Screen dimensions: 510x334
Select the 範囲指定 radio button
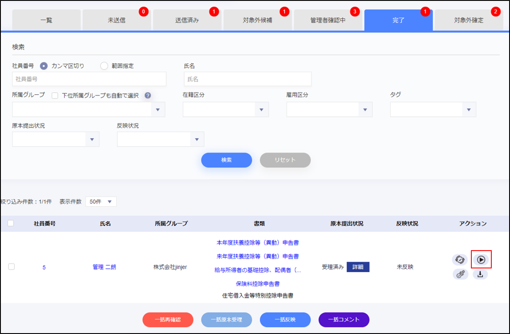click(104, 66)
